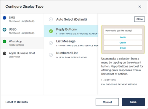
Task: Toggle the green Reply Buttons checkmark
Action: click(51, 31)
